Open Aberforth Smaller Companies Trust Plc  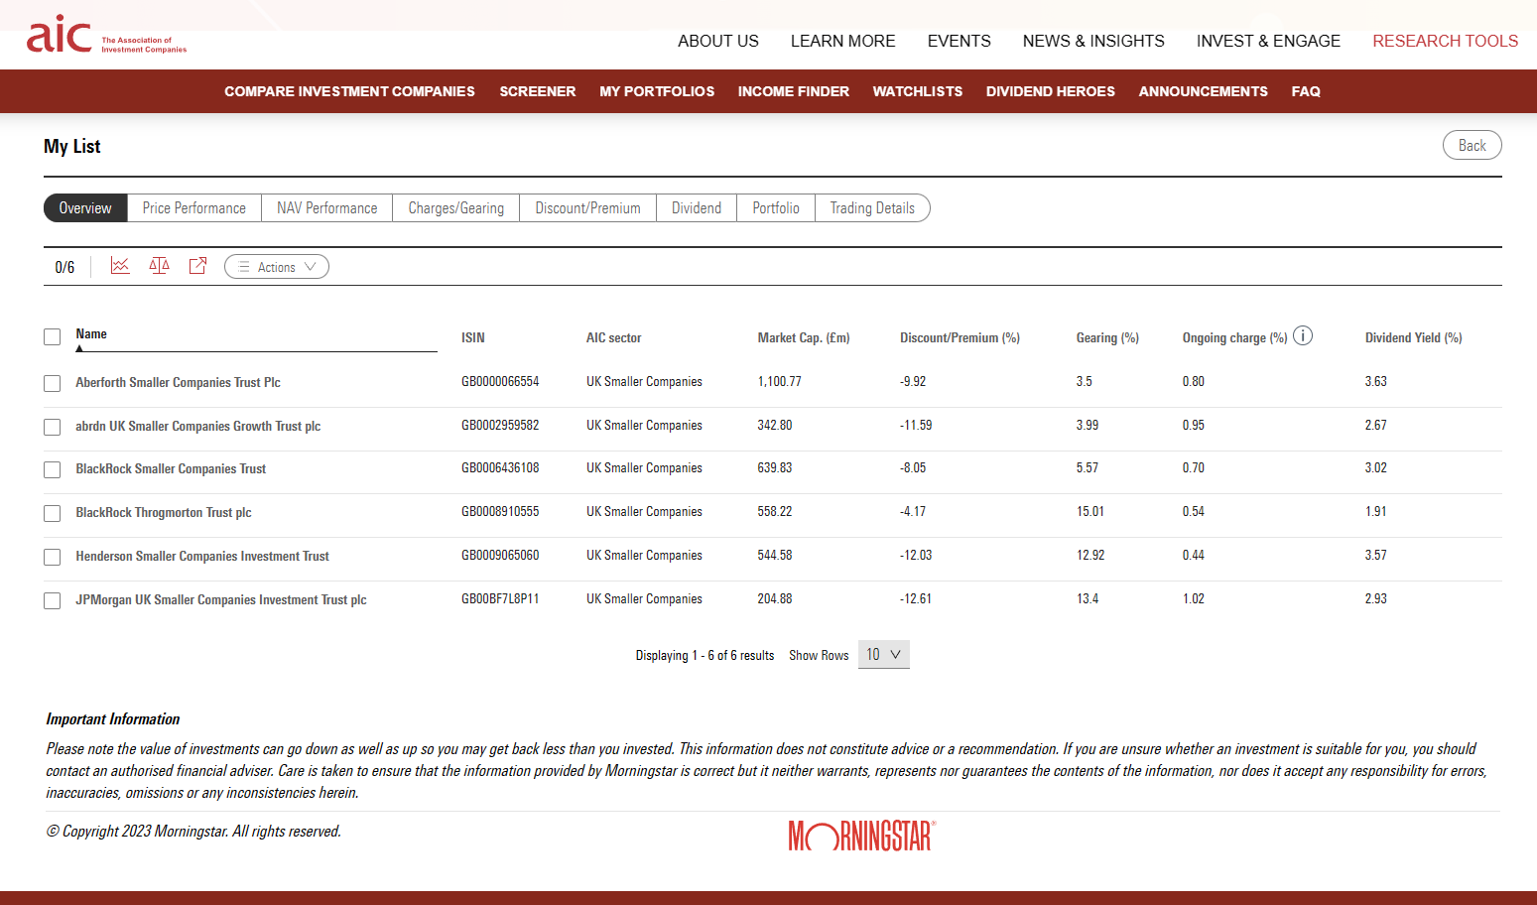[x=179, y=383]
